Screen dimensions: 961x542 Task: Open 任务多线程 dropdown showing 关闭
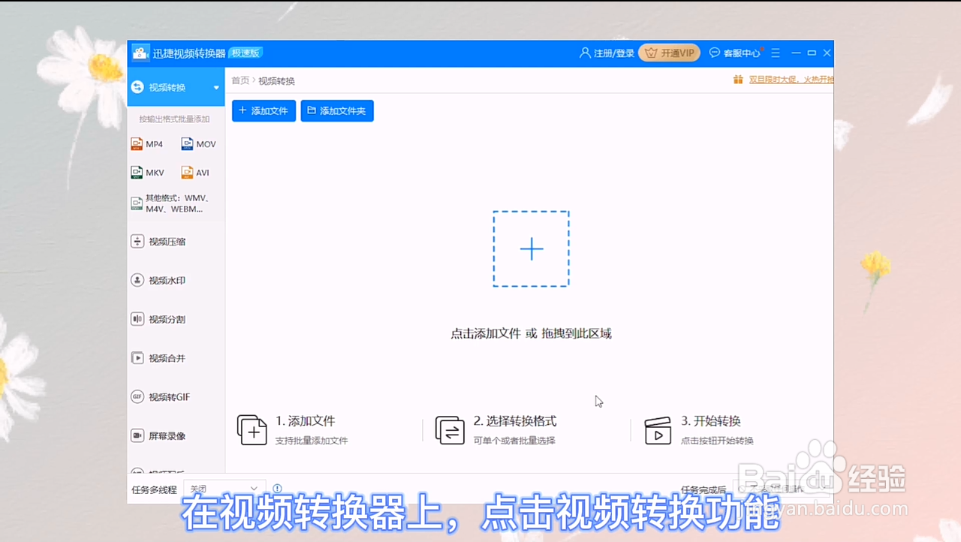(x=224, y=489)
